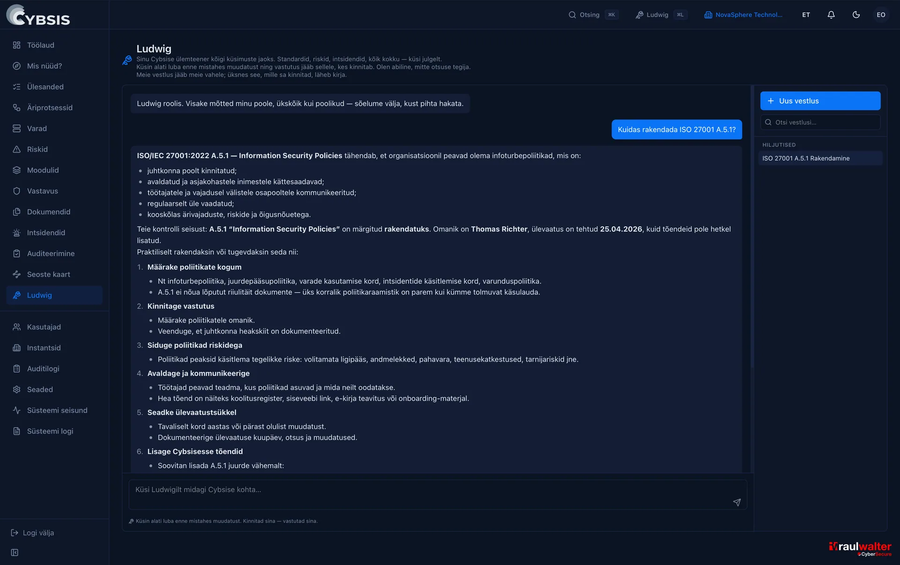Click the heading "Kinnitage vastutus"
The image size is (900, 565).
180,306
